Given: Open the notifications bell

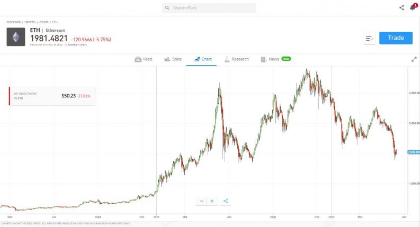Looking at the screenshot, I should tap(412, 8).
